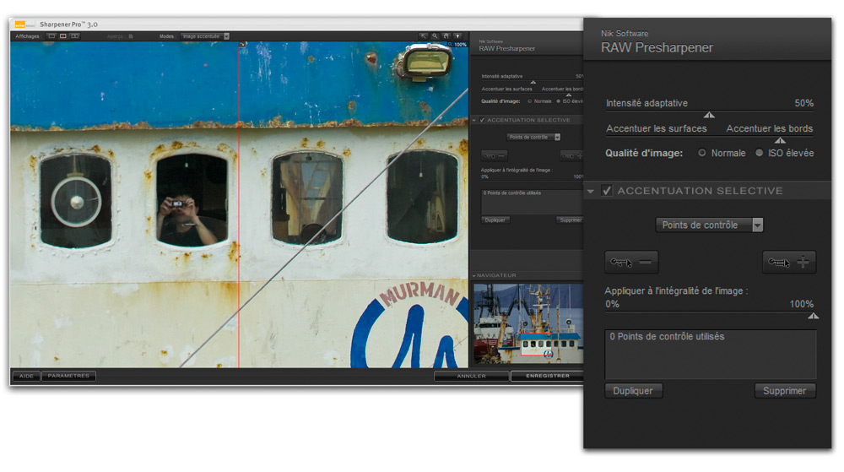Open the Modes dropdown showing Image accentuée
Image resolution: width=844 pixels, height=472 pixels.
205,36
